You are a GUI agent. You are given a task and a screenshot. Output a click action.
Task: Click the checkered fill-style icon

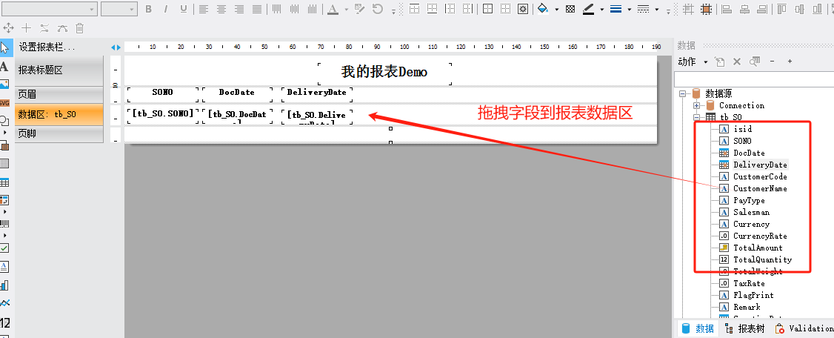[570, 8]
